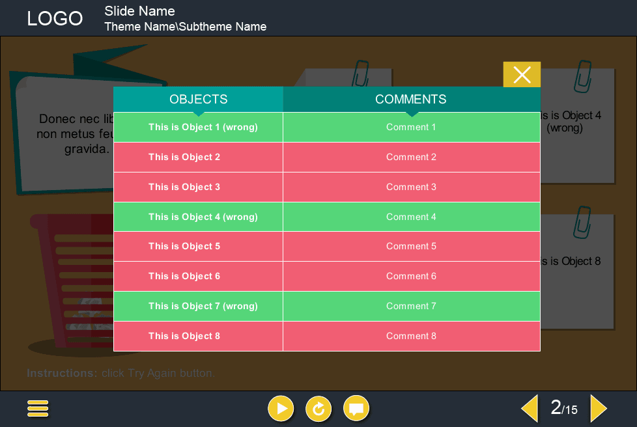
Task: Select the OBJECTS column header
Action: click(x=198, y=100)
